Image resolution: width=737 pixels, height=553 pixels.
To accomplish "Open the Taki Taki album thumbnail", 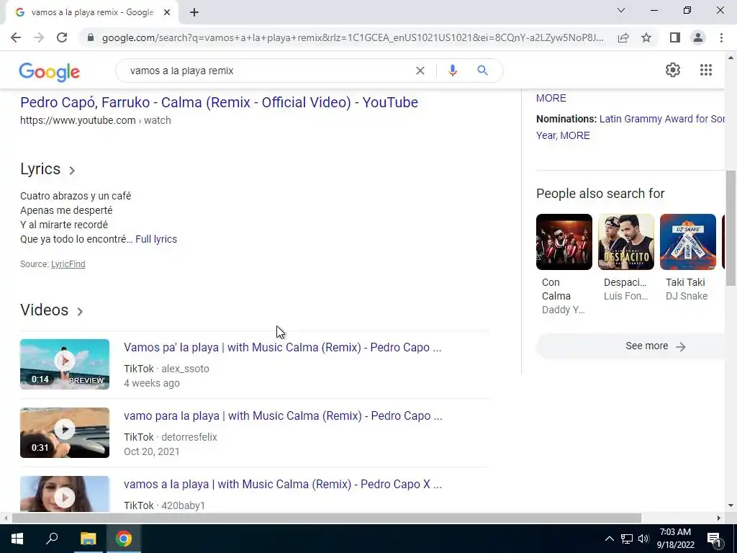I will tap(687, 242).
